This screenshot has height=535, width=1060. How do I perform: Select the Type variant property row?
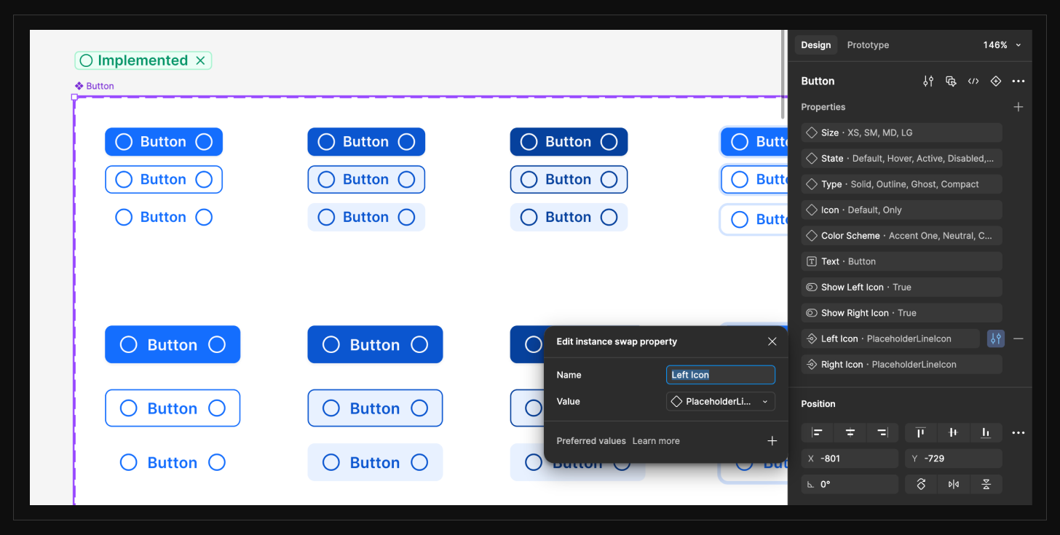902,184
